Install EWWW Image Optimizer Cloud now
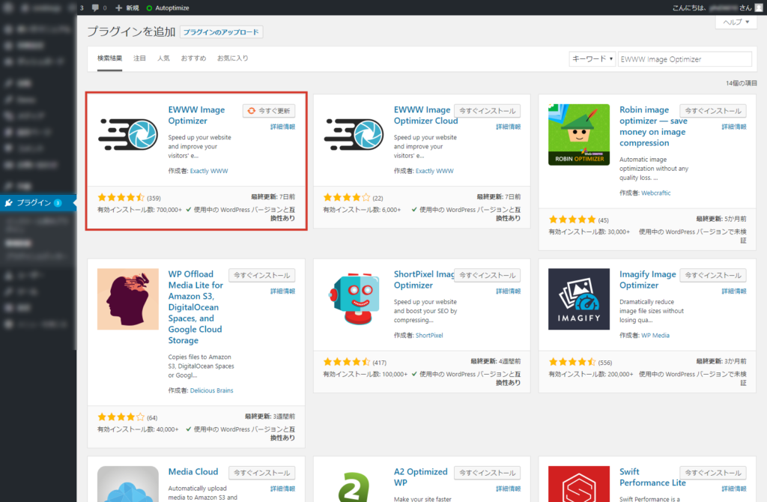767x502 pixels. click(x=487, y=111)
